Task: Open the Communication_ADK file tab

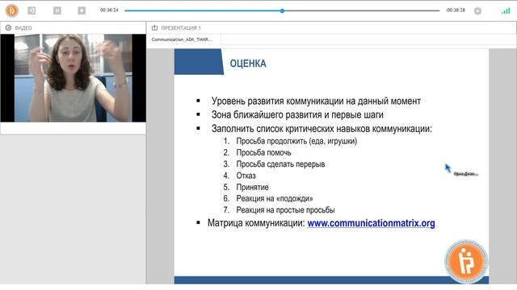Action: point(183,39)
